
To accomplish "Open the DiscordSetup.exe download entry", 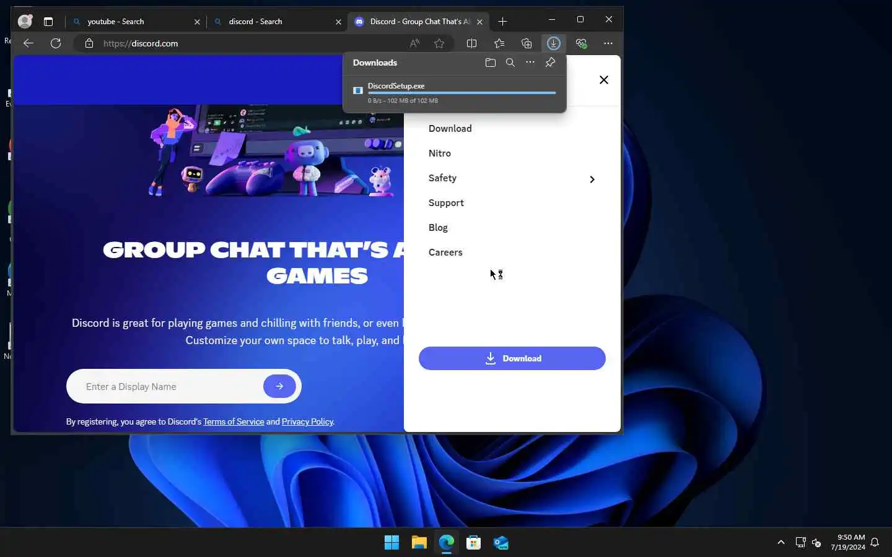I will [455, 93].
